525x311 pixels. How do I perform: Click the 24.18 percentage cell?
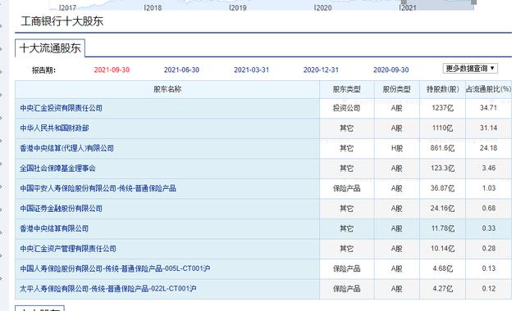(x=489, y=148)
